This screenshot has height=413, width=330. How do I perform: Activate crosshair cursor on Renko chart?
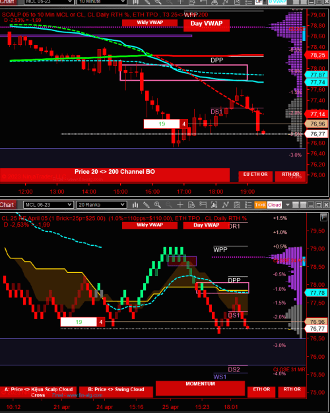pos(180,205)
